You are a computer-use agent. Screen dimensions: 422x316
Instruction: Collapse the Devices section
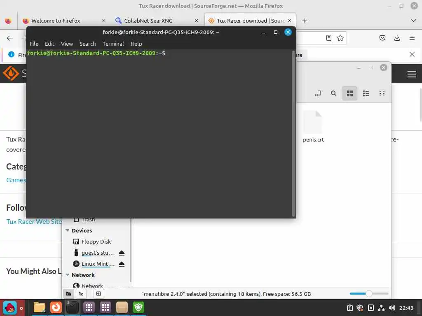click(67, 230)
